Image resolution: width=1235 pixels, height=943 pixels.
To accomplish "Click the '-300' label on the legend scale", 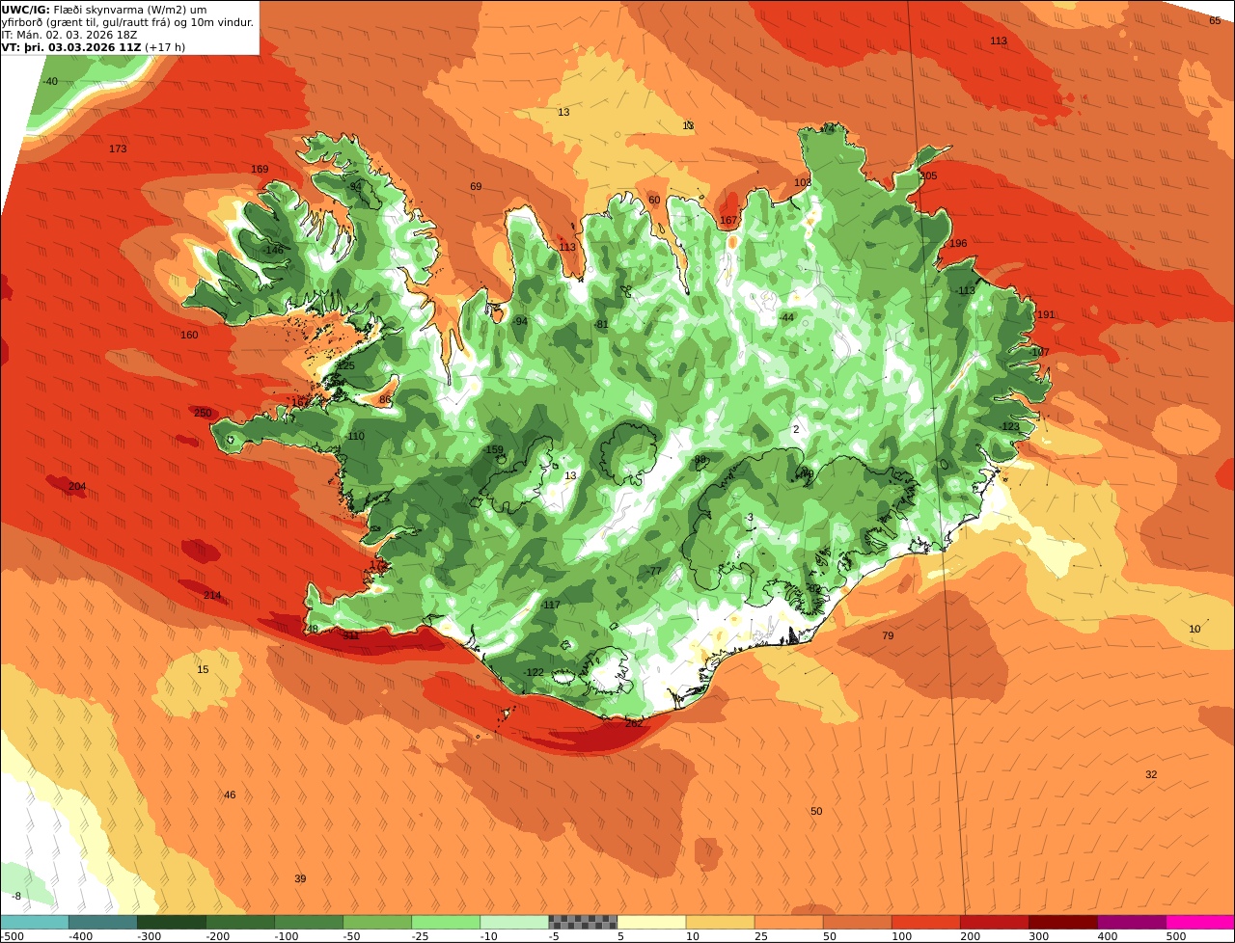I will (150, 936).
